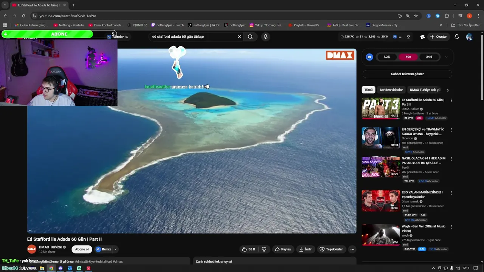Image resolution: width=484 pixels, height=272 pixels.
Task: Open Chrome apps grid in bookmarks bar
Action: (5, 25)
